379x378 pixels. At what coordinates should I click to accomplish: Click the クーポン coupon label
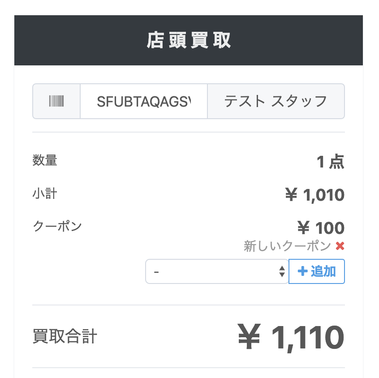coord(57,226)
